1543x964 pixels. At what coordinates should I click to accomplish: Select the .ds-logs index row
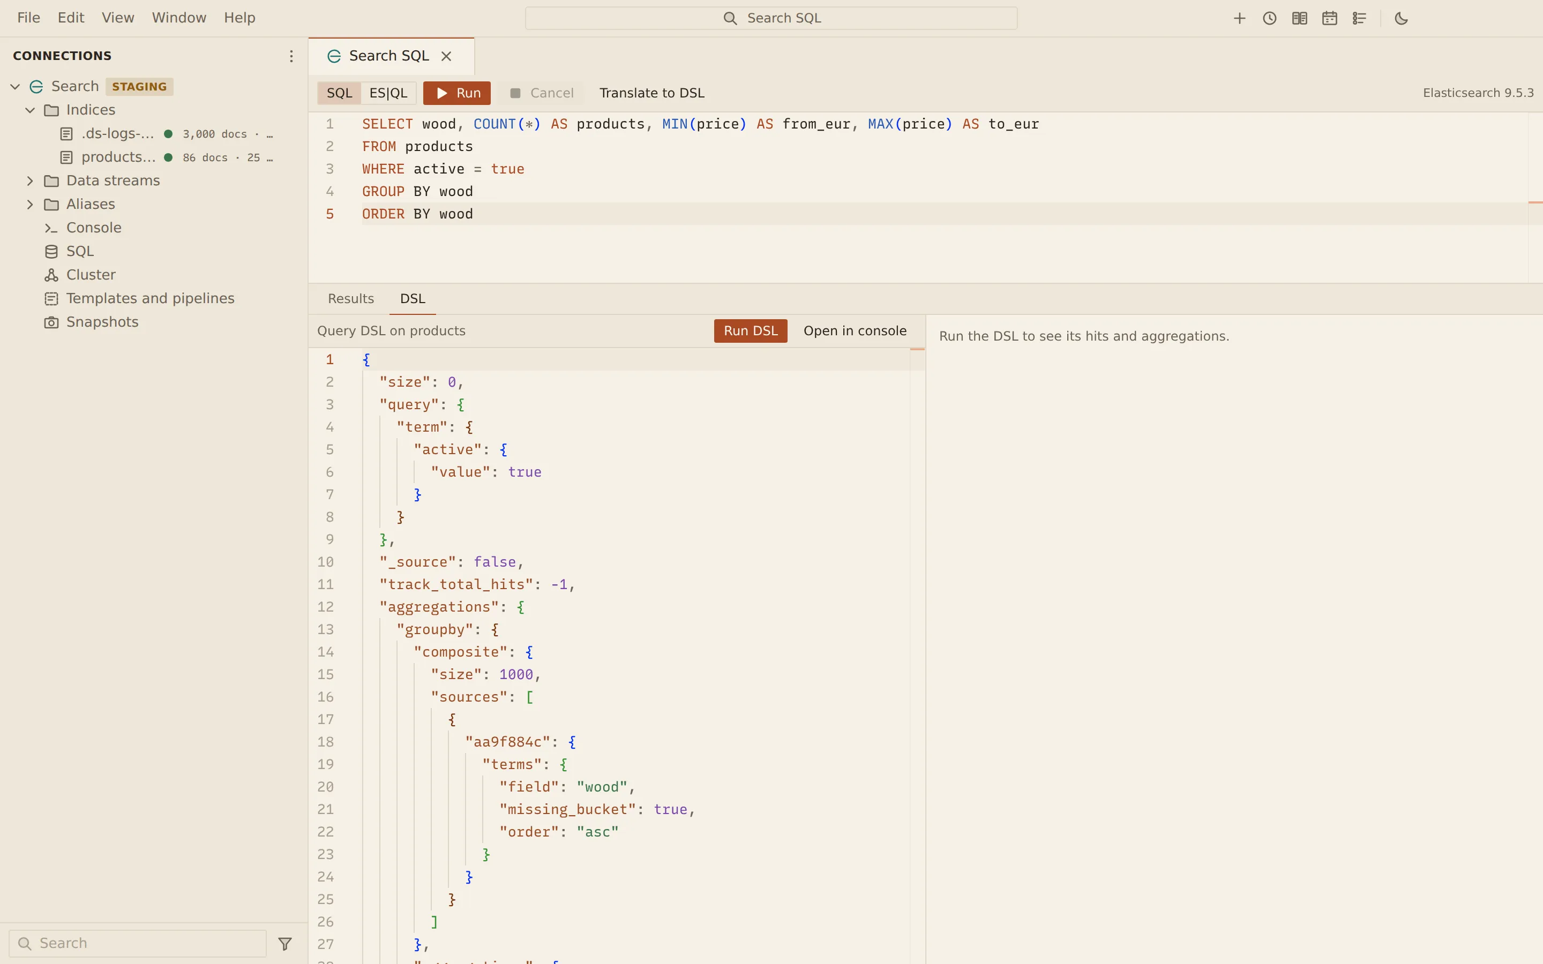154,134
